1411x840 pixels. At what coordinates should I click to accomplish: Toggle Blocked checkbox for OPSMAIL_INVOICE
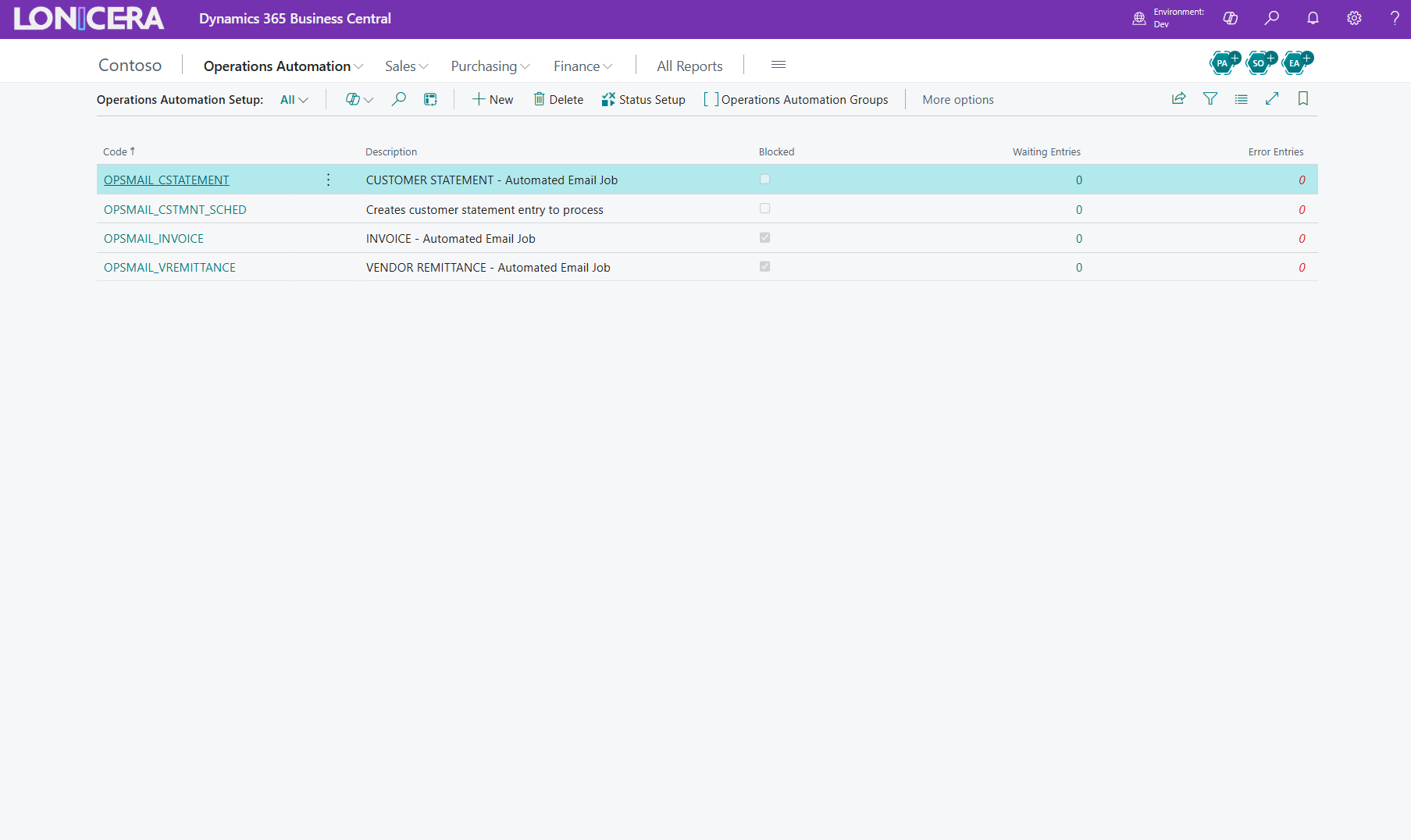[765, 237]
